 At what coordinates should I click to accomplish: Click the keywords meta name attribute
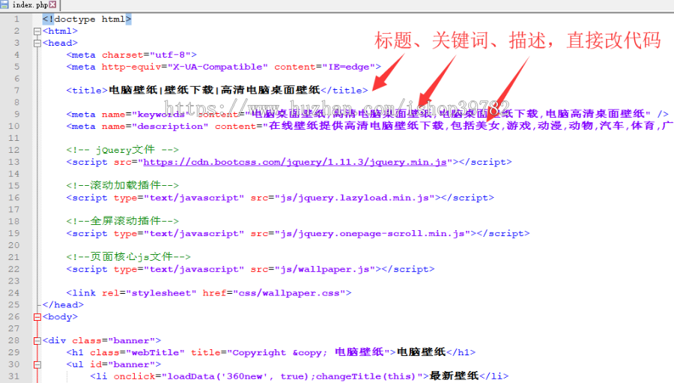(x=145, y=114)
